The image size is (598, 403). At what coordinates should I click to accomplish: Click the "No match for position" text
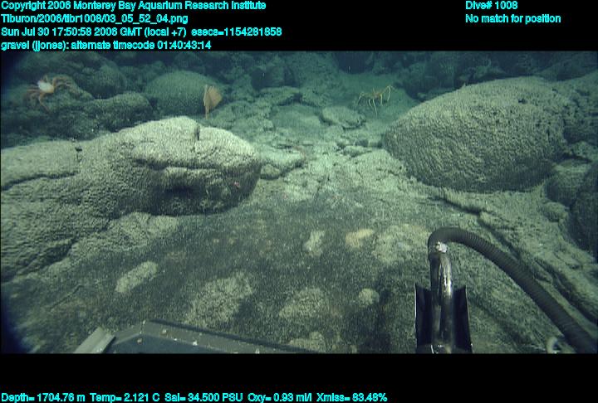tap(513, 19)
